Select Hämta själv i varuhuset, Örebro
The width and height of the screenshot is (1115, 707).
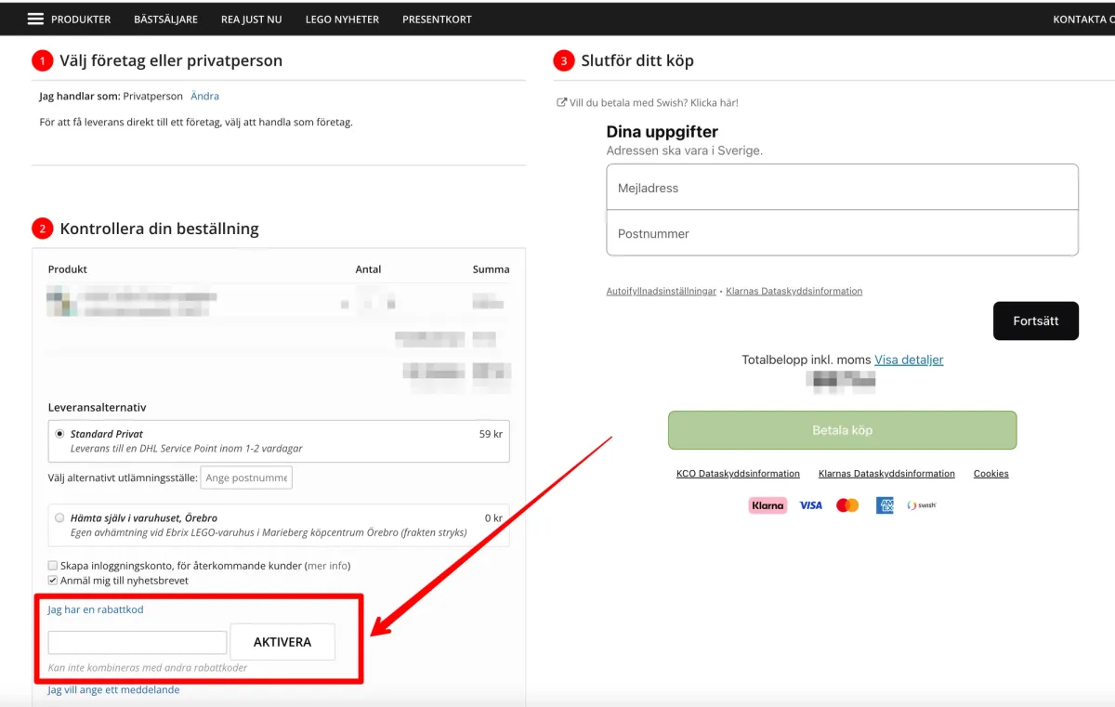point(60,518)
